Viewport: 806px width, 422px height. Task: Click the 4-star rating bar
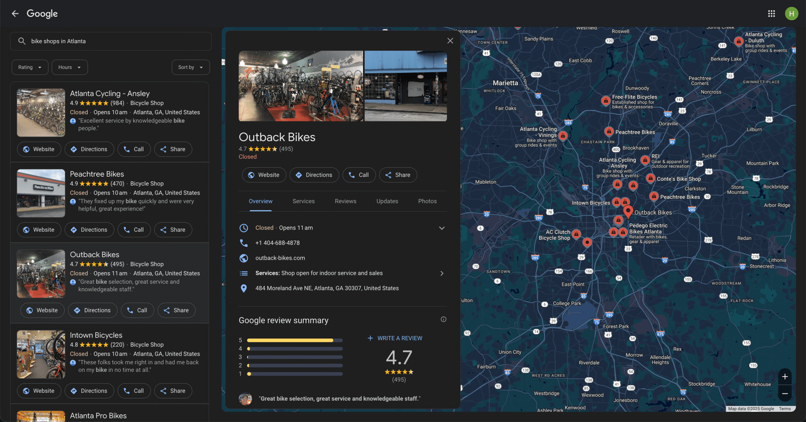coord(295,348)
